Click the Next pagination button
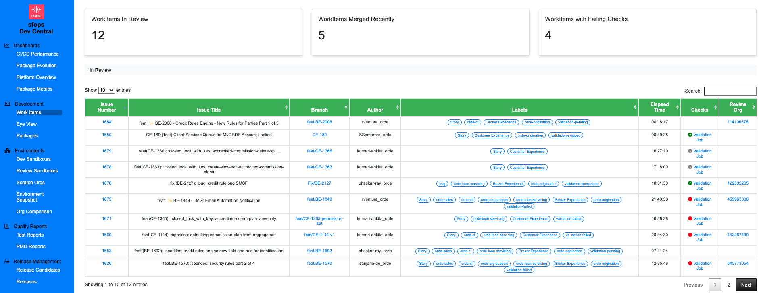 746,285
